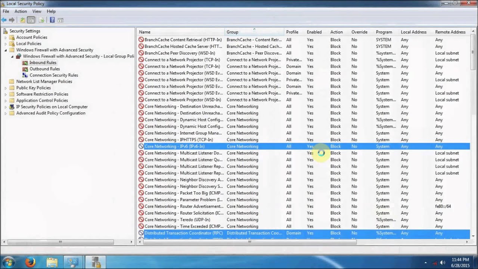Expand the Public Key Policies node
This screenshot has height=269, width=478.
pyautogui.click(x=6, y=88)
